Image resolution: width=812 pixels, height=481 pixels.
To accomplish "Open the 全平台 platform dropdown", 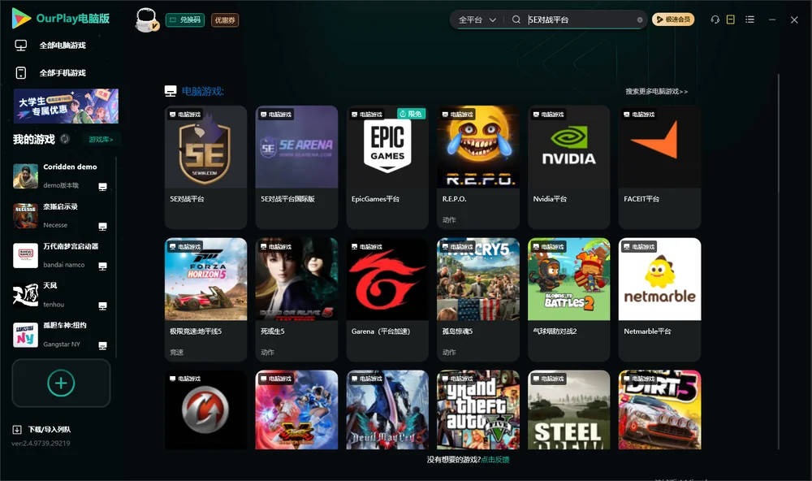I will point(477,19).
